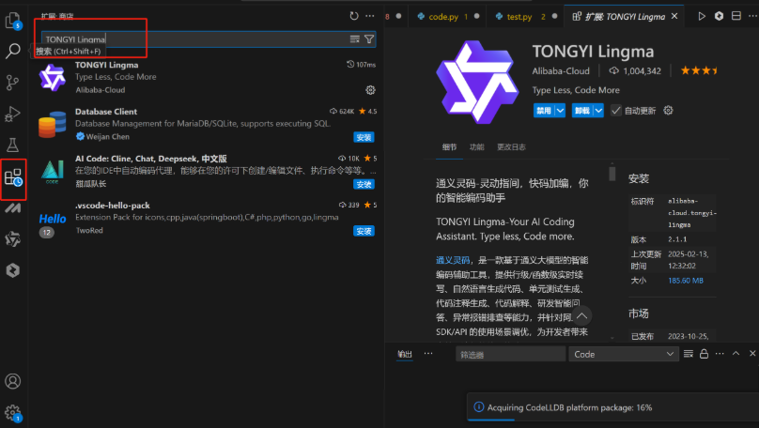Open the Search view in activity bar

[x=12, y=51]
